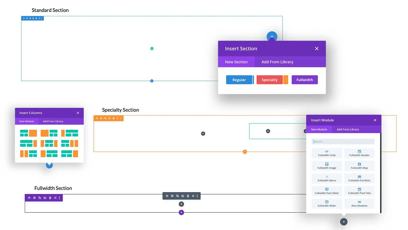Insert the Fullwidth Slider module
The width and height of the screenshot is (408, 230).
327,204
